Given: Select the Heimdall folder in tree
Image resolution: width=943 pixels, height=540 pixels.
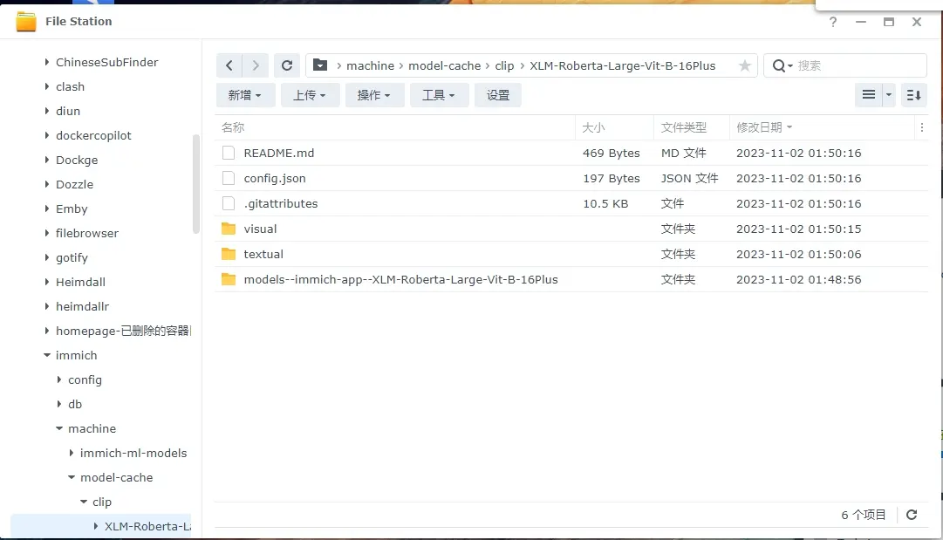Looking at the screenshot, I should (x=80, y=282).
